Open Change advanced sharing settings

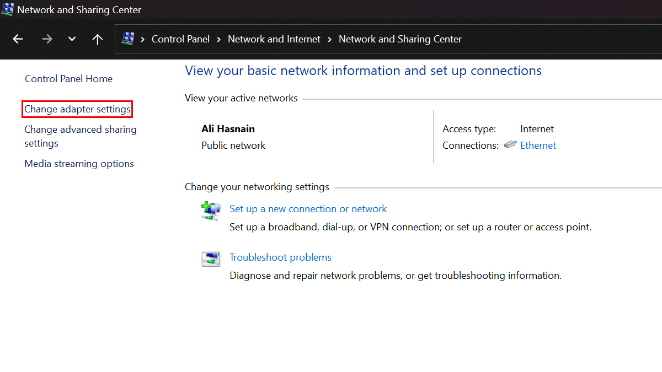click(x=80, y=136)
